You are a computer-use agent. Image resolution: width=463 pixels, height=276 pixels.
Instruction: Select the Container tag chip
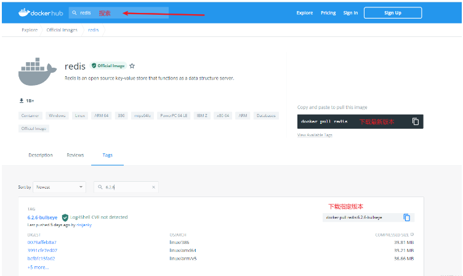point(30,116)
